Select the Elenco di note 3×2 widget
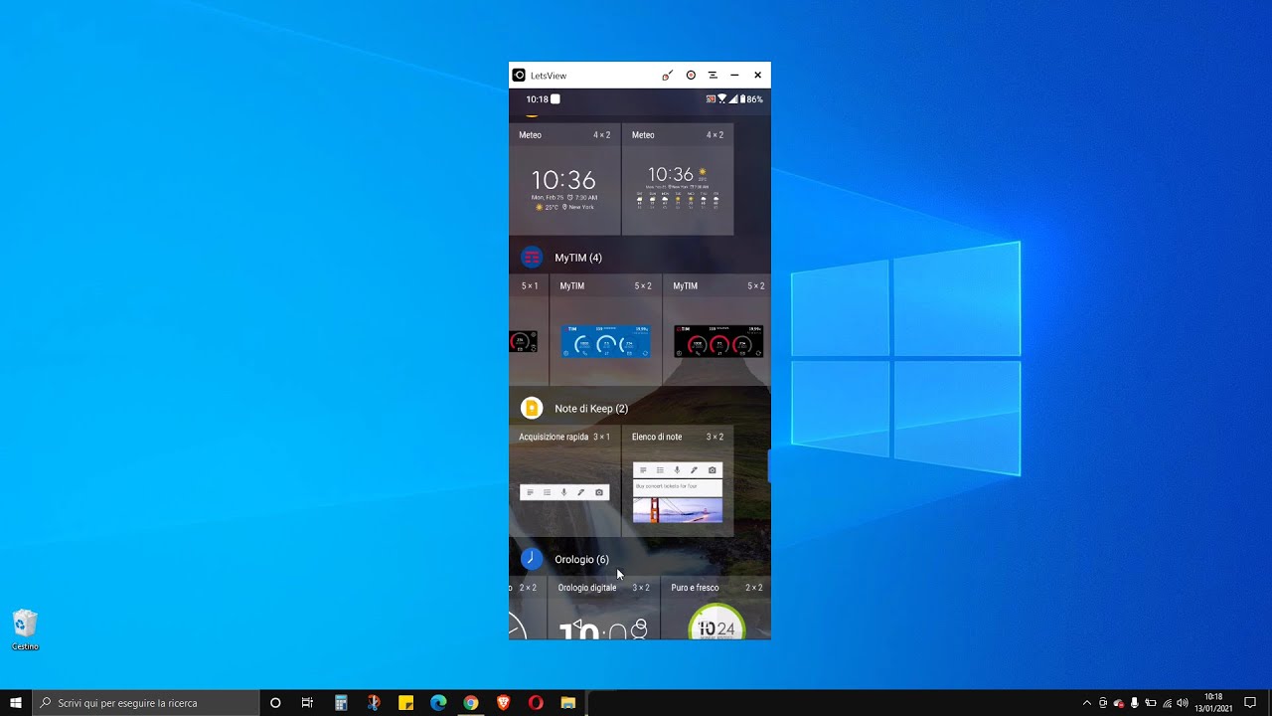Image resolution: width=1272 pixels, height=716 pixels. click(x=678, y=481)
